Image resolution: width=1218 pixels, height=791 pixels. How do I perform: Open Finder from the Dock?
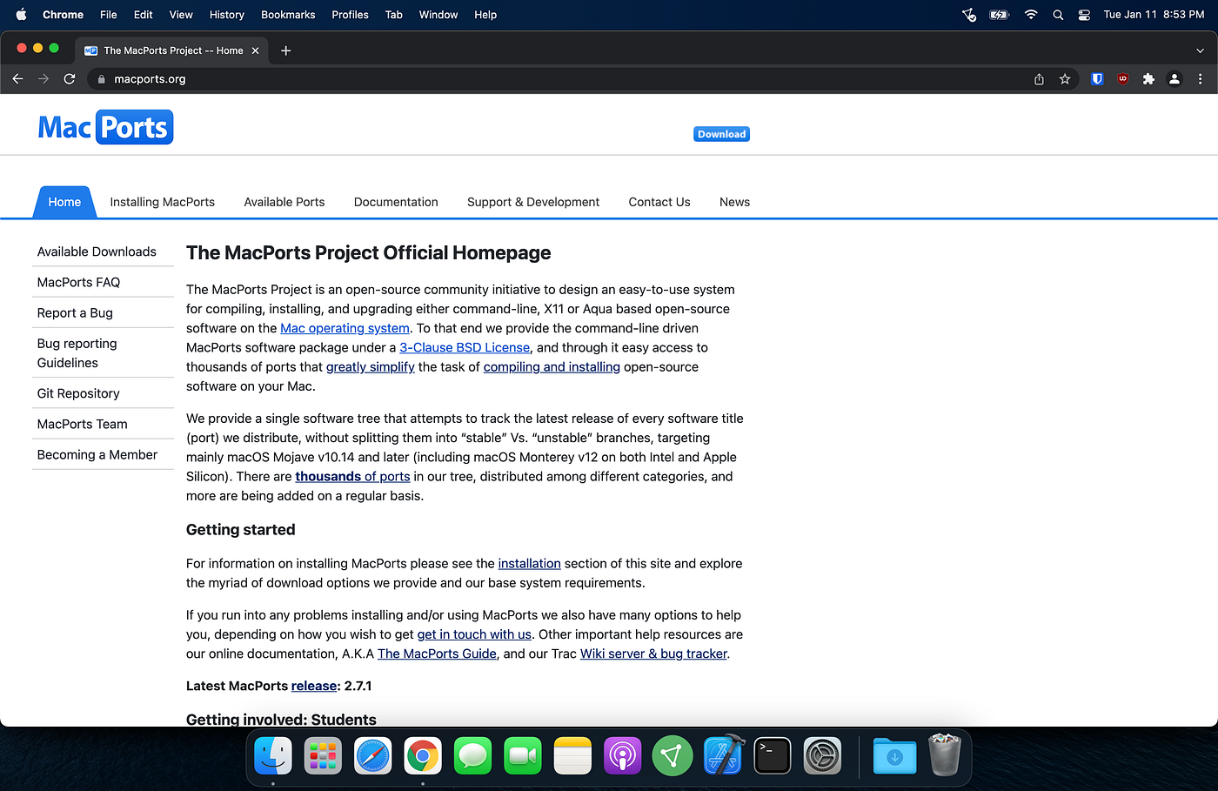(x=273, y=755)
